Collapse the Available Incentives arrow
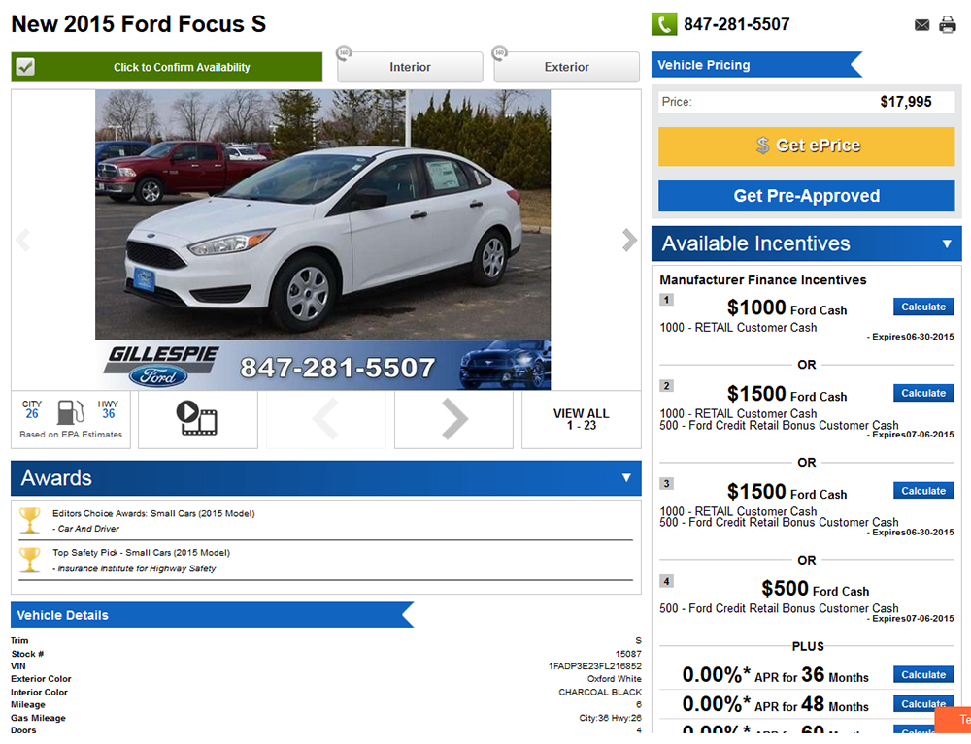The image size is (971, 744). click(x=947, y=243)
